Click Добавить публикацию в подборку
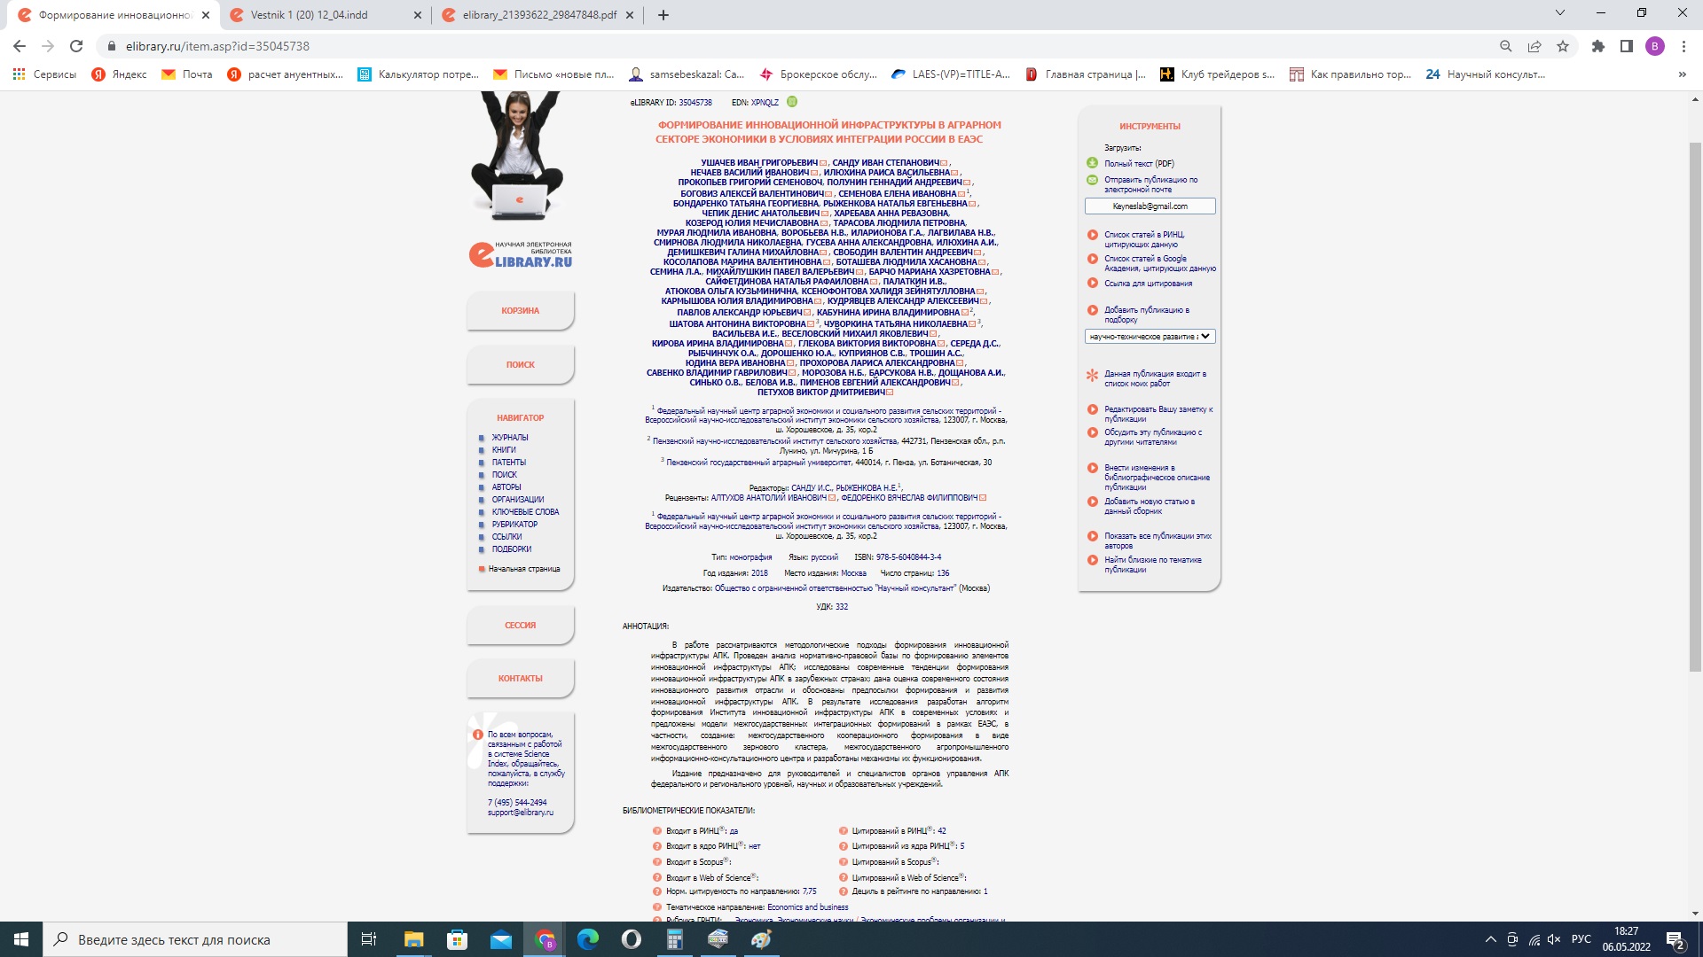This screenshot has height=957, width=1703. (x=1147, y=315)
